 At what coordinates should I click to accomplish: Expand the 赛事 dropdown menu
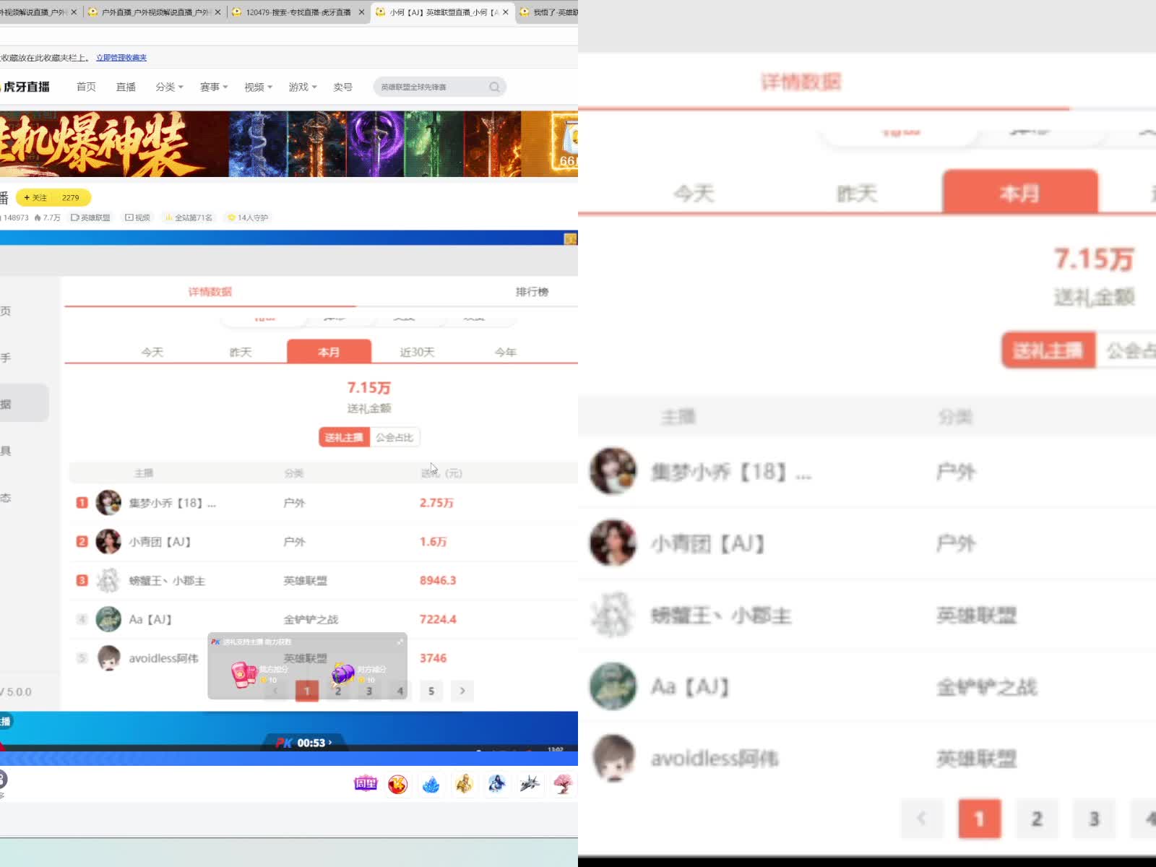tap(213, 87)
